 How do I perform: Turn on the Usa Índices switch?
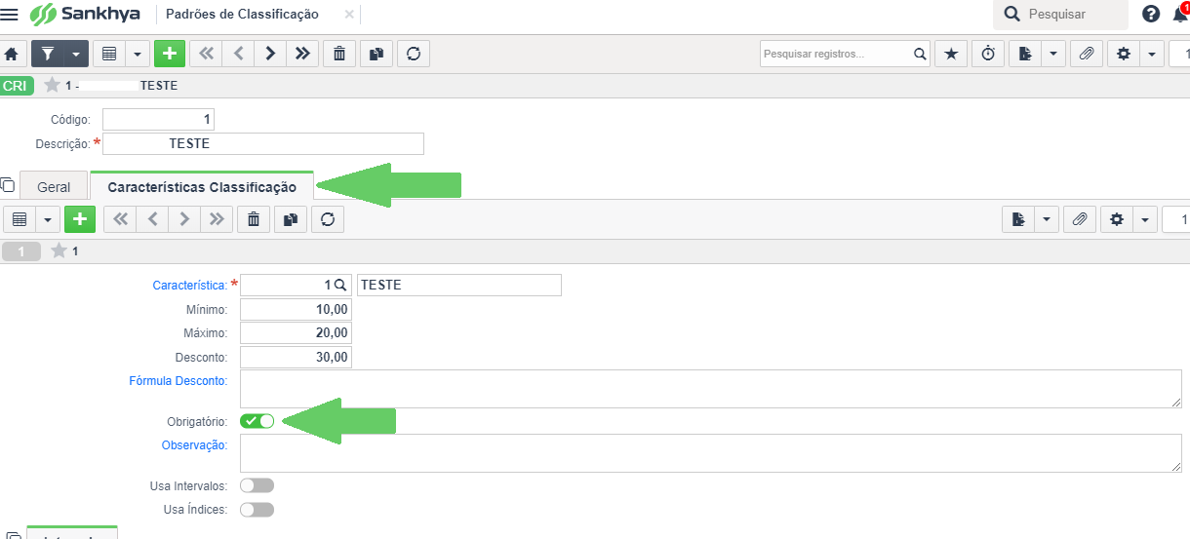pos(258,509)
